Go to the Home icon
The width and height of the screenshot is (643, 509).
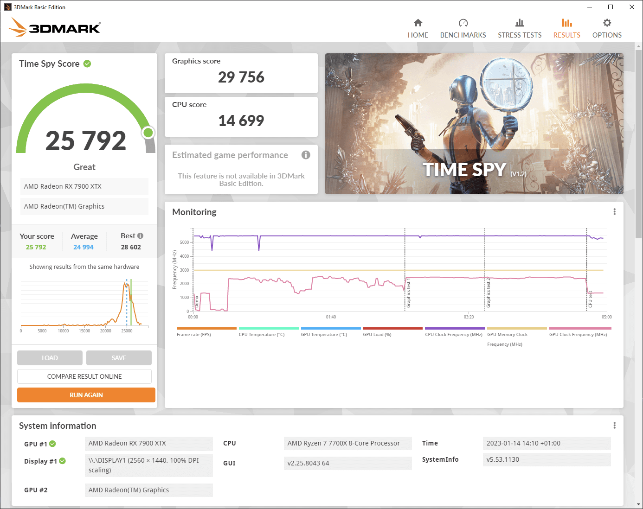pos(418,23)
